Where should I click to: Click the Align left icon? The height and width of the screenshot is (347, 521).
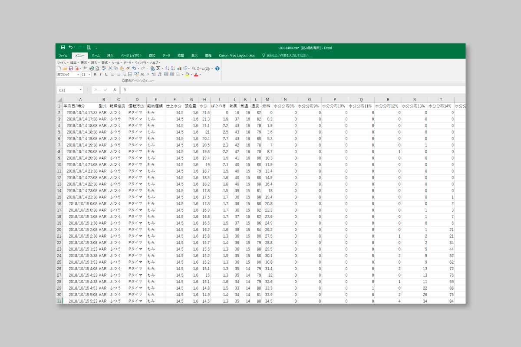113,75
